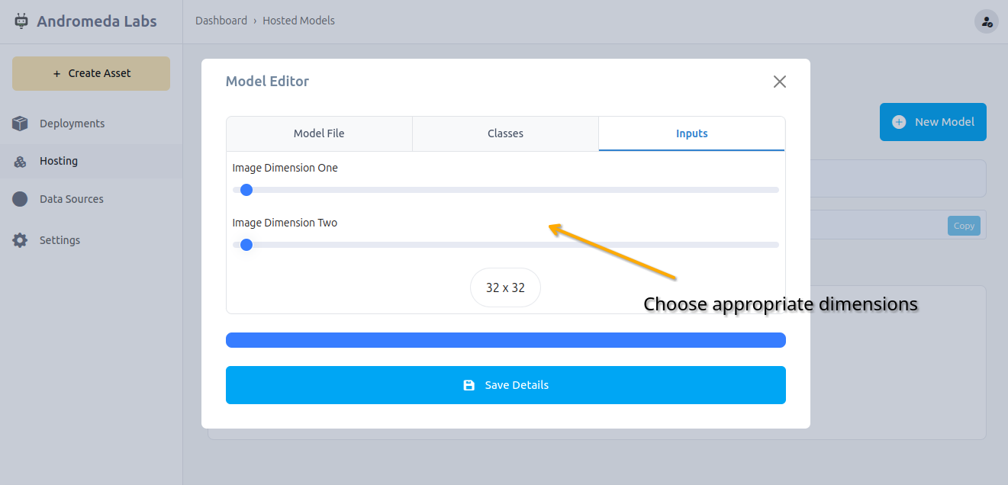Click the user profile avatar icon
1008x485 pixels.
click(987, 21)
